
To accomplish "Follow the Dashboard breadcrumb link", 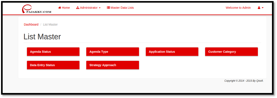I will pyautogui.click(x=31, y=24).
